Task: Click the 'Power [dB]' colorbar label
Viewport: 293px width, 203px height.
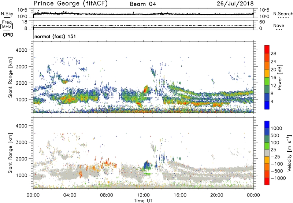Action: pyautogui.click(x=280, y=77)
